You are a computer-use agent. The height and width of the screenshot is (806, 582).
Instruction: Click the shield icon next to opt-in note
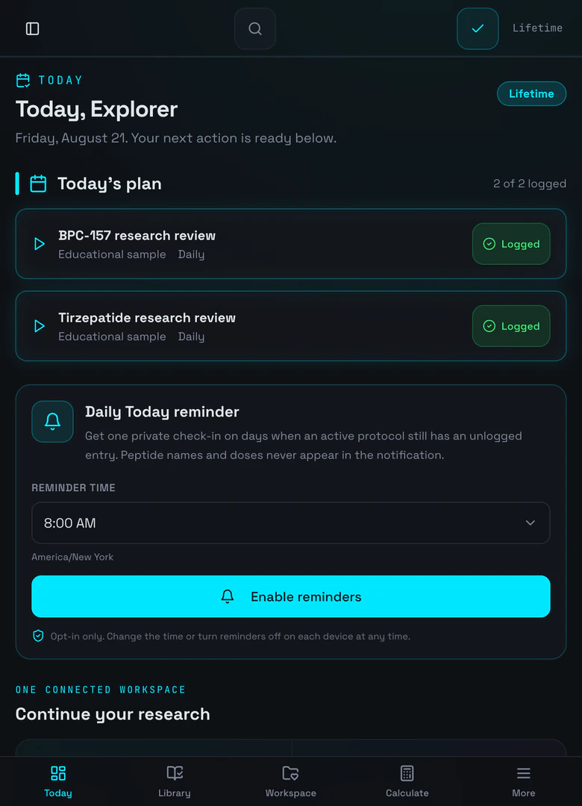tap(38, 636)
